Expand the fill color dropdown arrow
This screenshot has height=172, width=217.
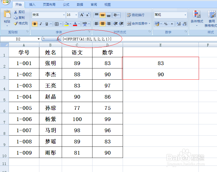point(70,24)
